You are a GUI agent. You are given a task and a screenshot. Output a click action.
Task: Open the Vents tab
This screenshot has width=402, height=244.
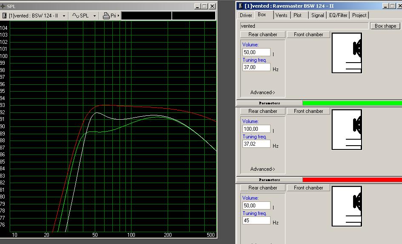click(x=281, y=15)
